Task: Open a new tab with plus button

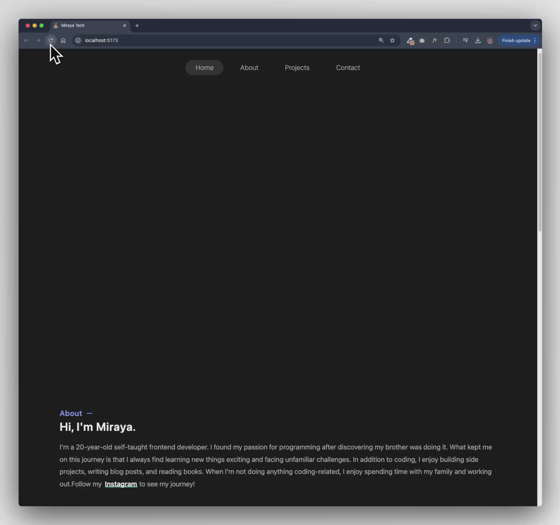Action: click(137, 26)
